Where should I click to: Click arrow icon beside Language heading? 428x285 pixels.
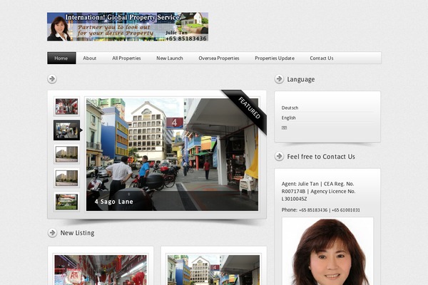279,79
